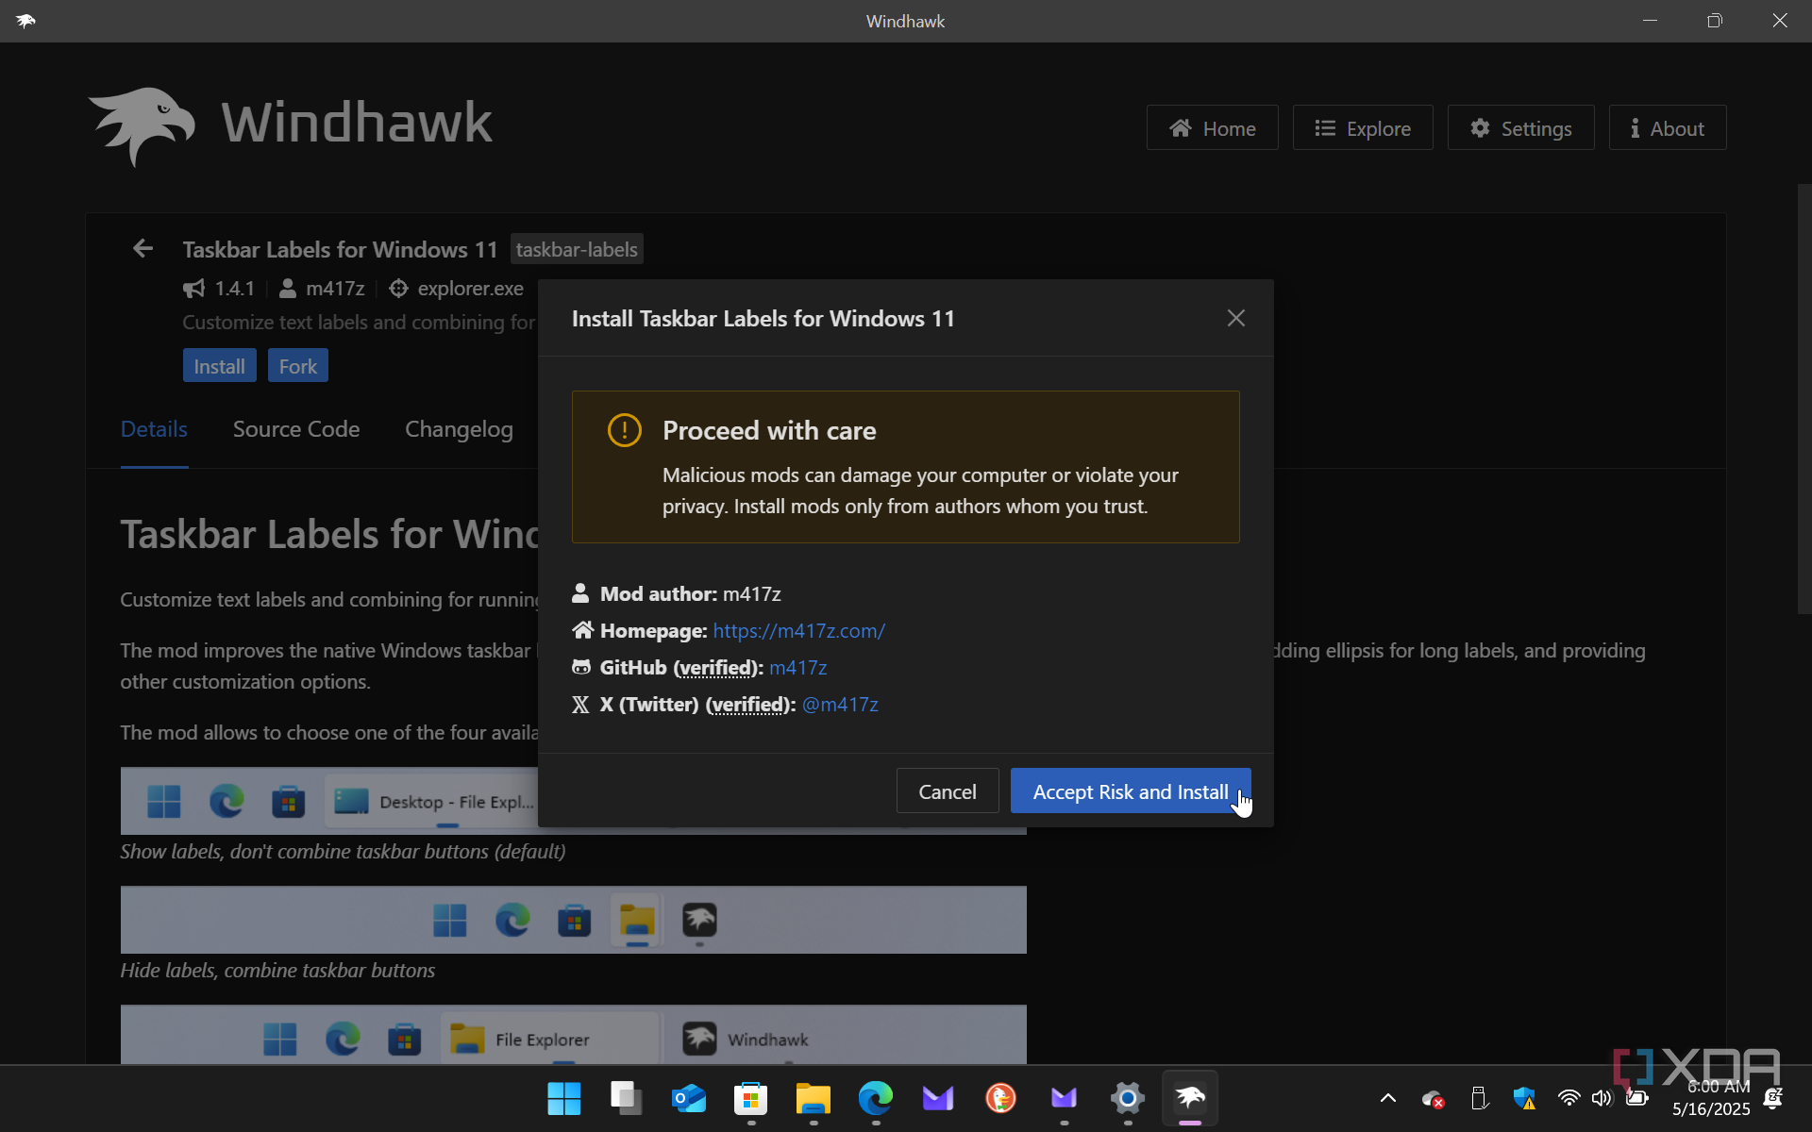Switch to the Details tab
Screen dimensions: 1812x1132
click(x=154, y=429)
